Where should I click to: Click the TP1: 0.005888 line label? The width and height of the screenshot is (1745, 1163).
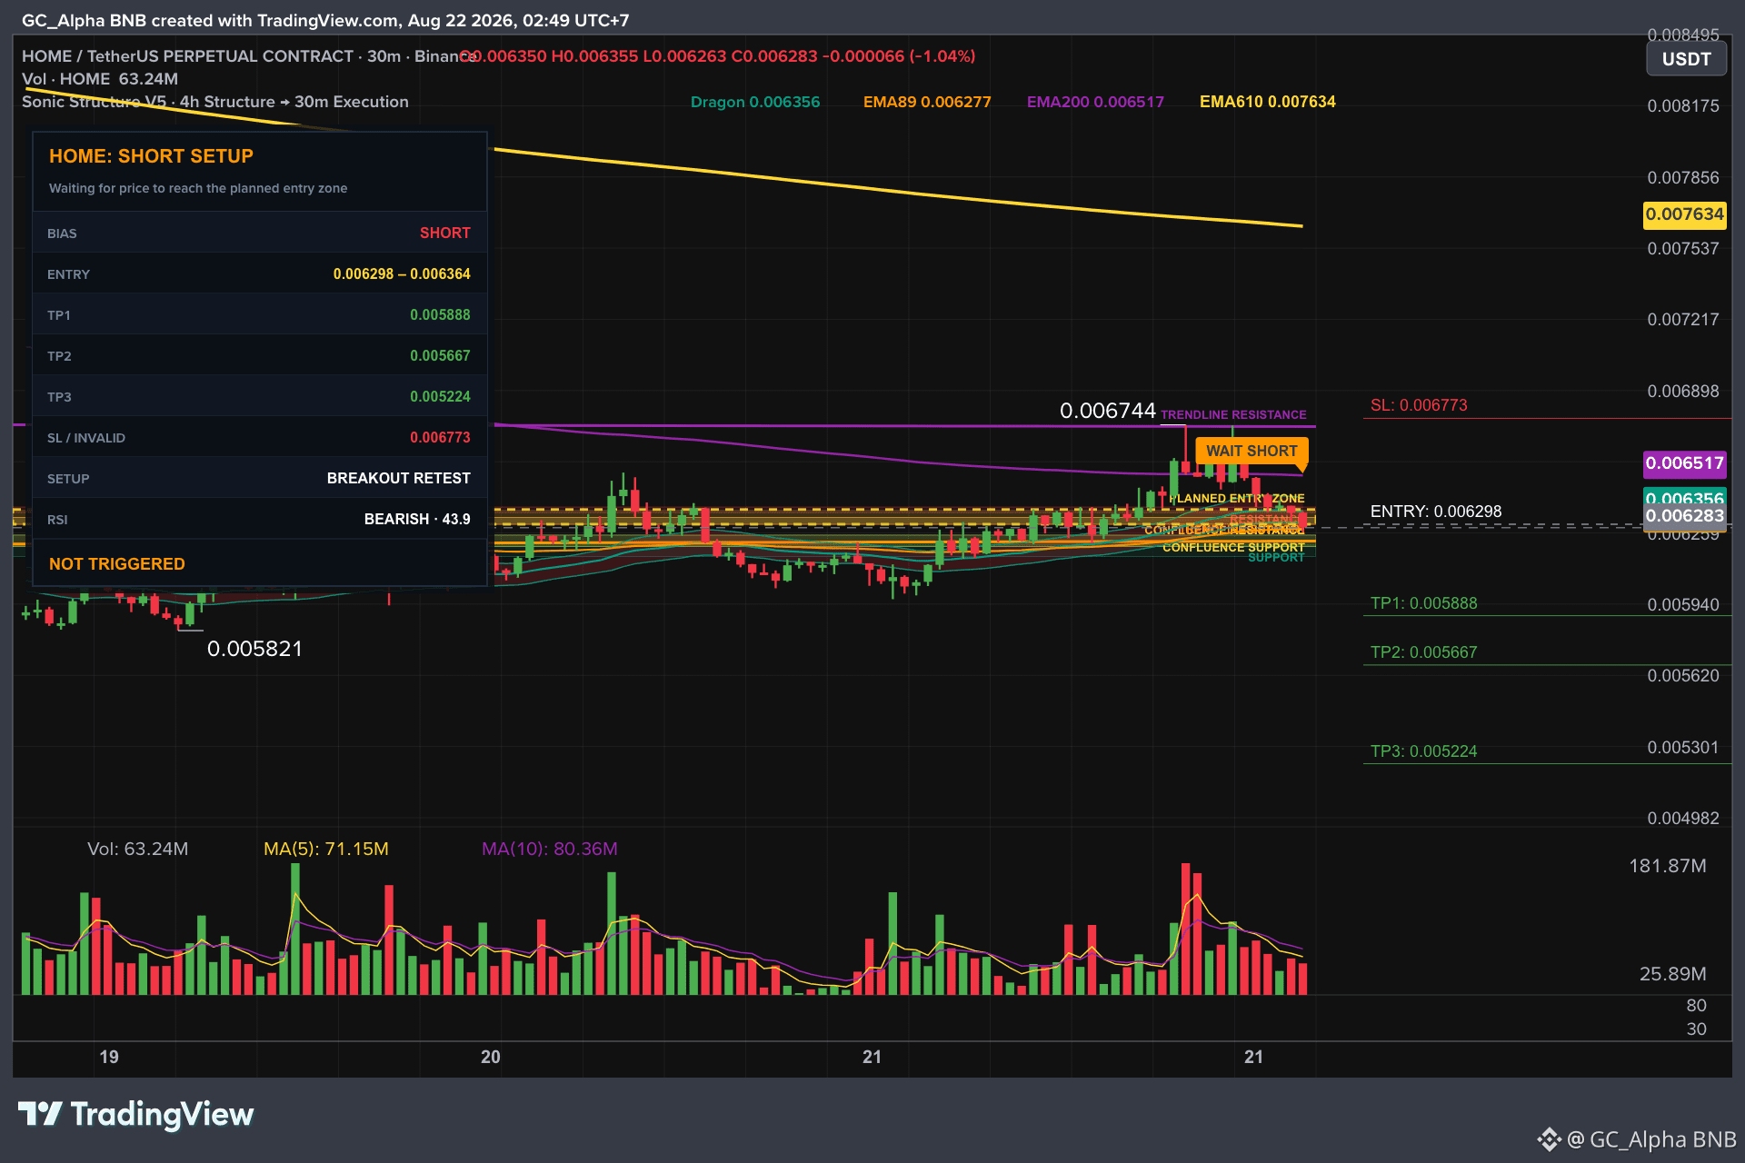click(x=1424, y=603)
